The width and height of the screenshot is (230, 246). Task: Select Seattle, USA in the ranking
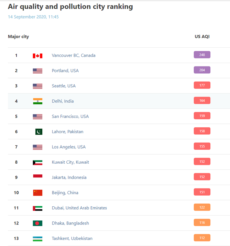pos(64,86)
